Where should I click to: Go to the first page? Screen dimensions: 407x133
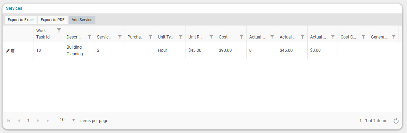[x=8, y=121]
